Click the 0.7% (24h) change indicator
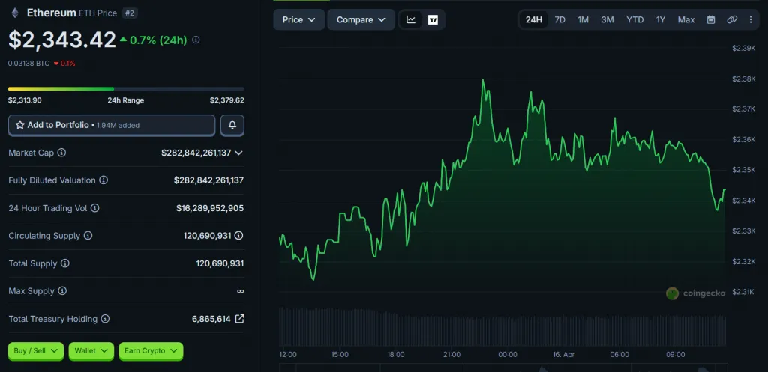 (x=153, y=40)
